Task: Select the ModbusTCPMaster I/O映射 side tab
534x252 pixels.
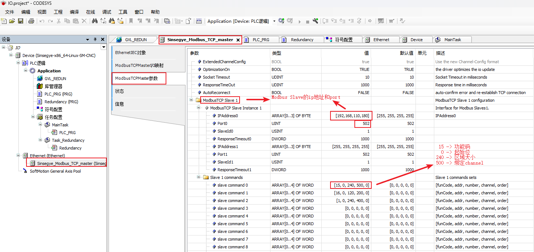Action: coord(139,65)
